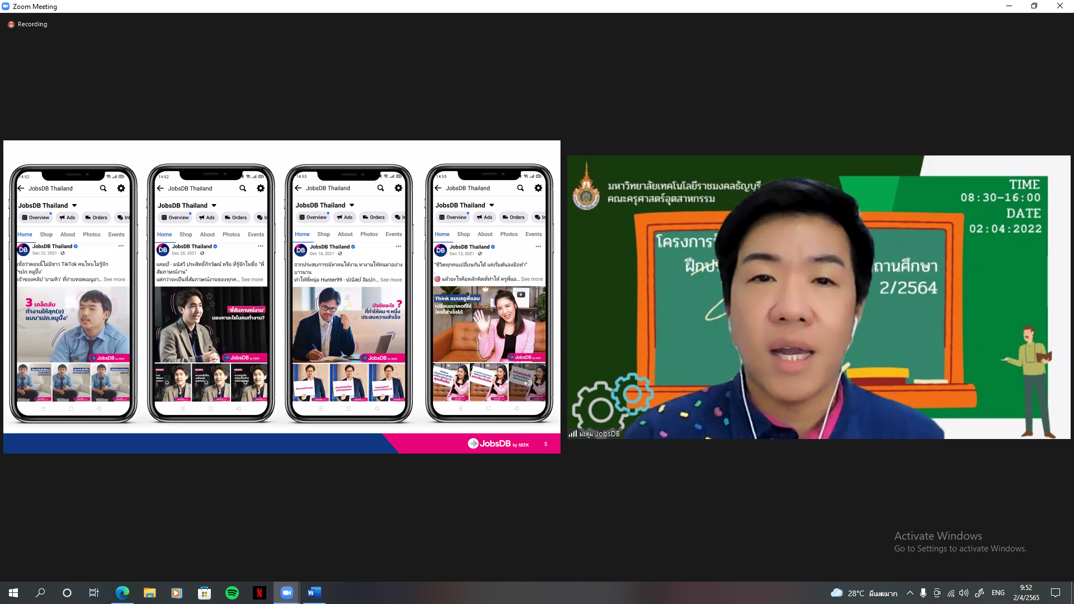Tap search icon on Dec 20 post phone

tap(243, 188)
